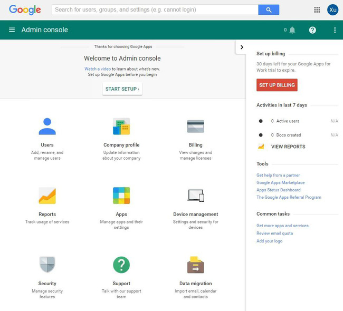Open the help icon in green bar
The image size is (343, 311).
click(x=312, y=30)
